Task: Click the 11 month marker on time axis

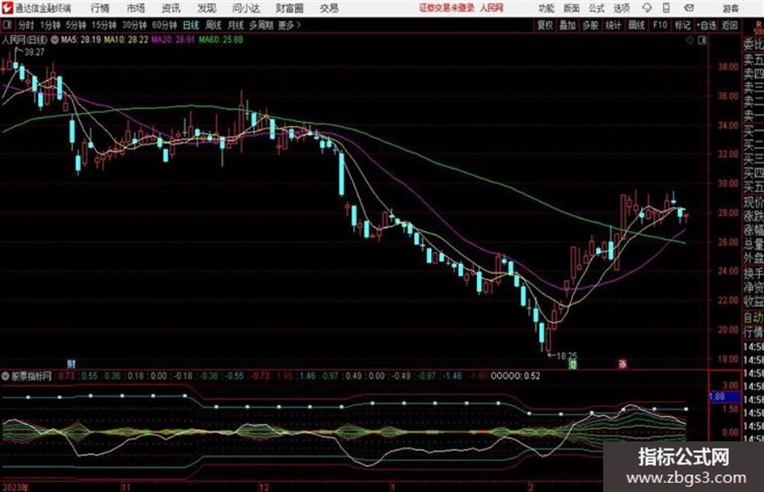Action: (x=125, y=486)
